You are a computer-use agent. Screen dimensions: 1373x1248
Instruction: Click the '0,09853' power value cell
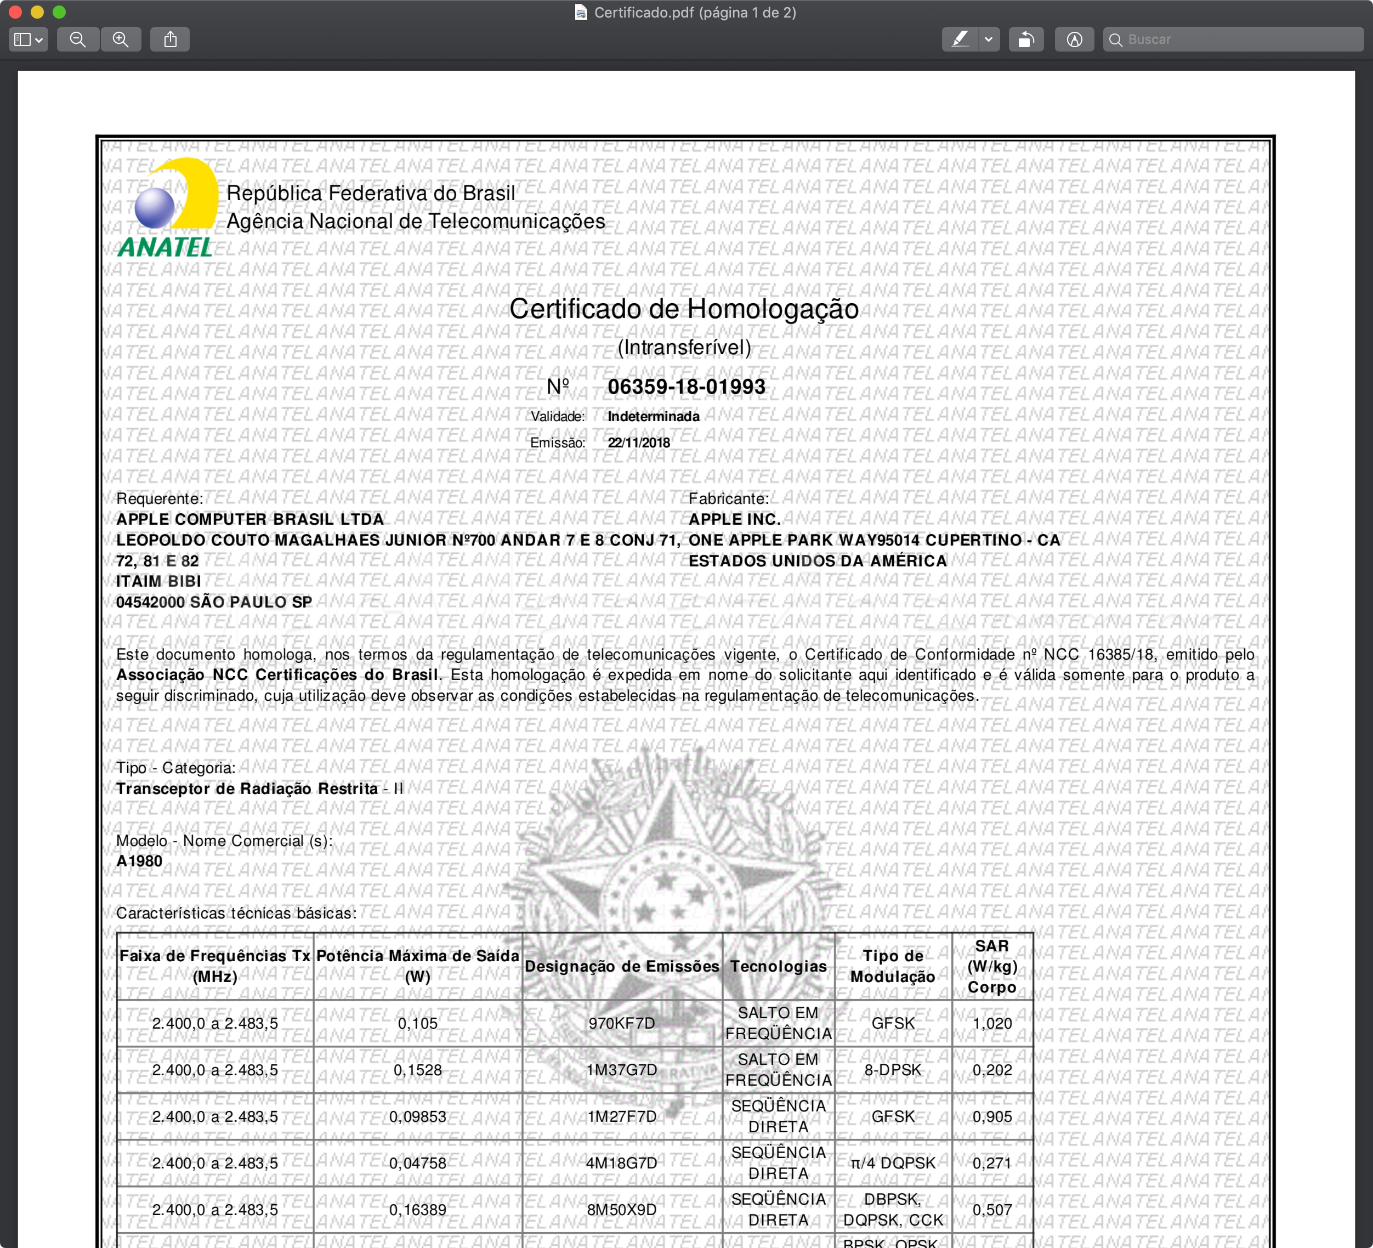tap(417, 1116)
